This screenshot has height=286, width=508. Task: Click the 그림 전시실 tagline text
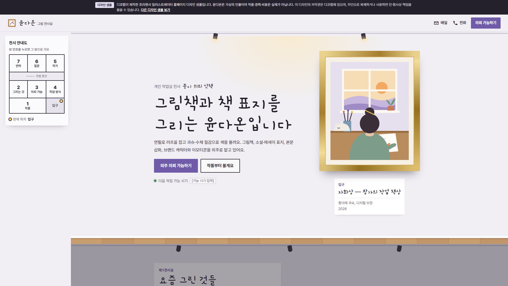pos(45,24)
